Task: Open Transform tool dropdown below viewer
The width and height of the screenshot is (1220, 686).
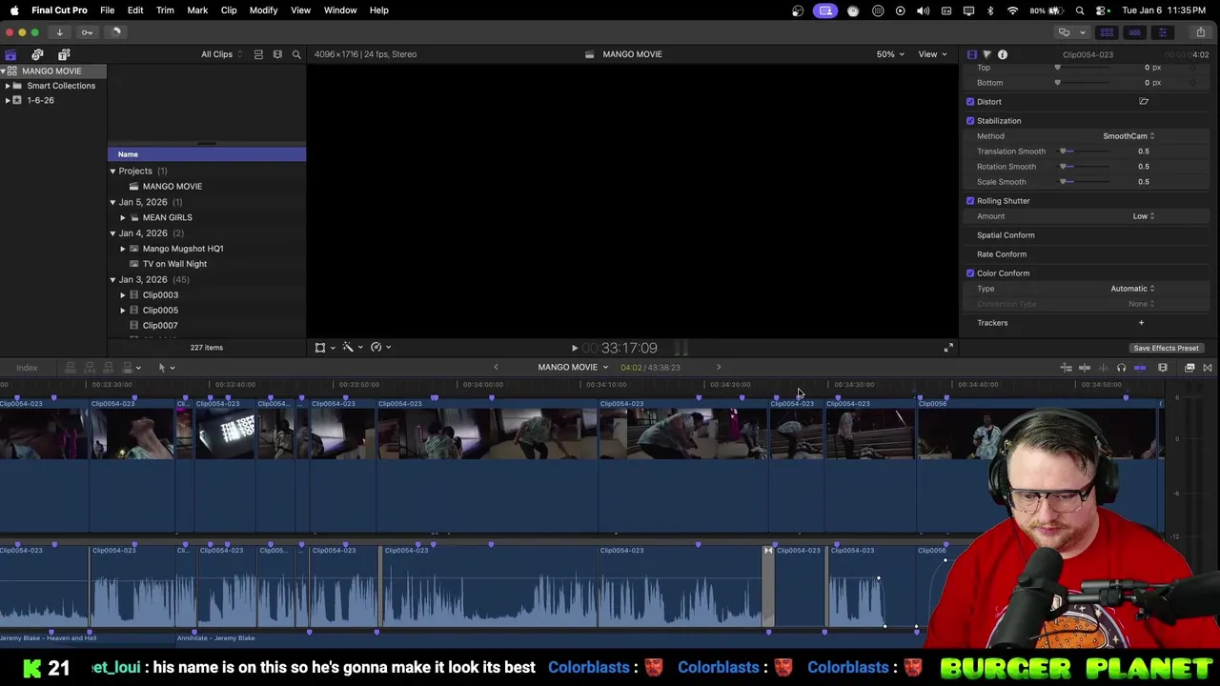Action: 324,348
